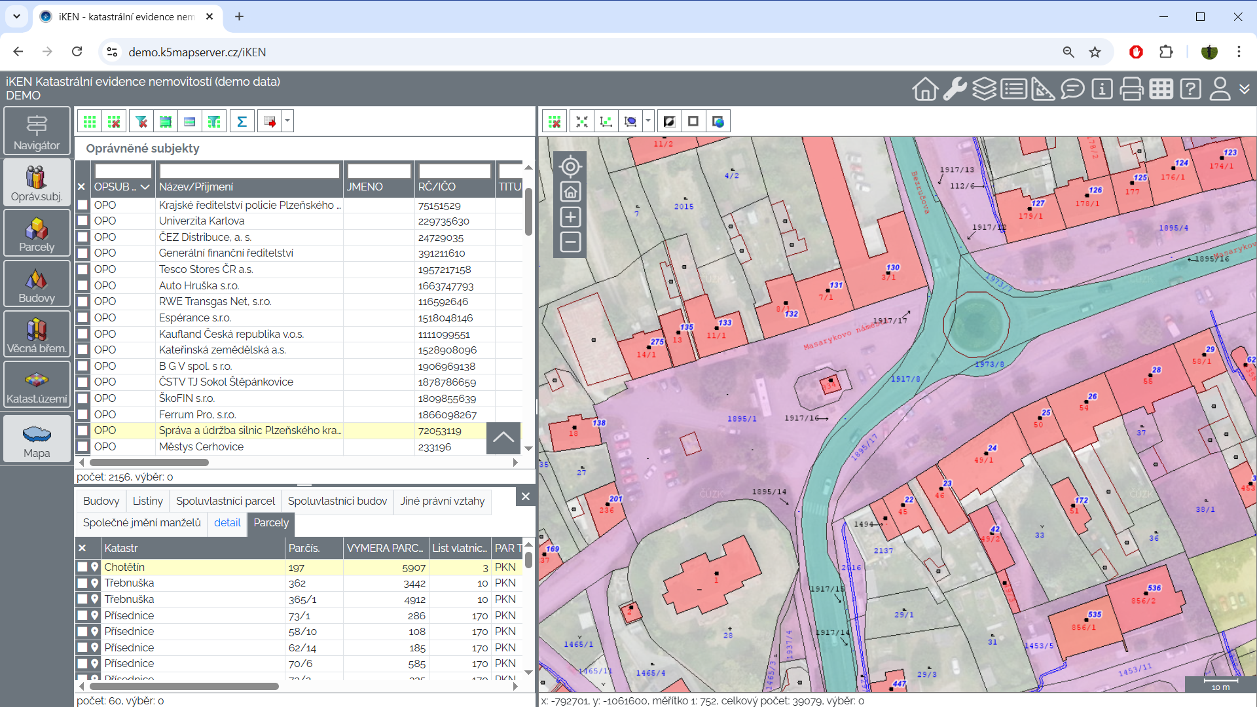1257x707 pixels.
Task: Zoom in the map with plus button
Action: pos(570,217)
